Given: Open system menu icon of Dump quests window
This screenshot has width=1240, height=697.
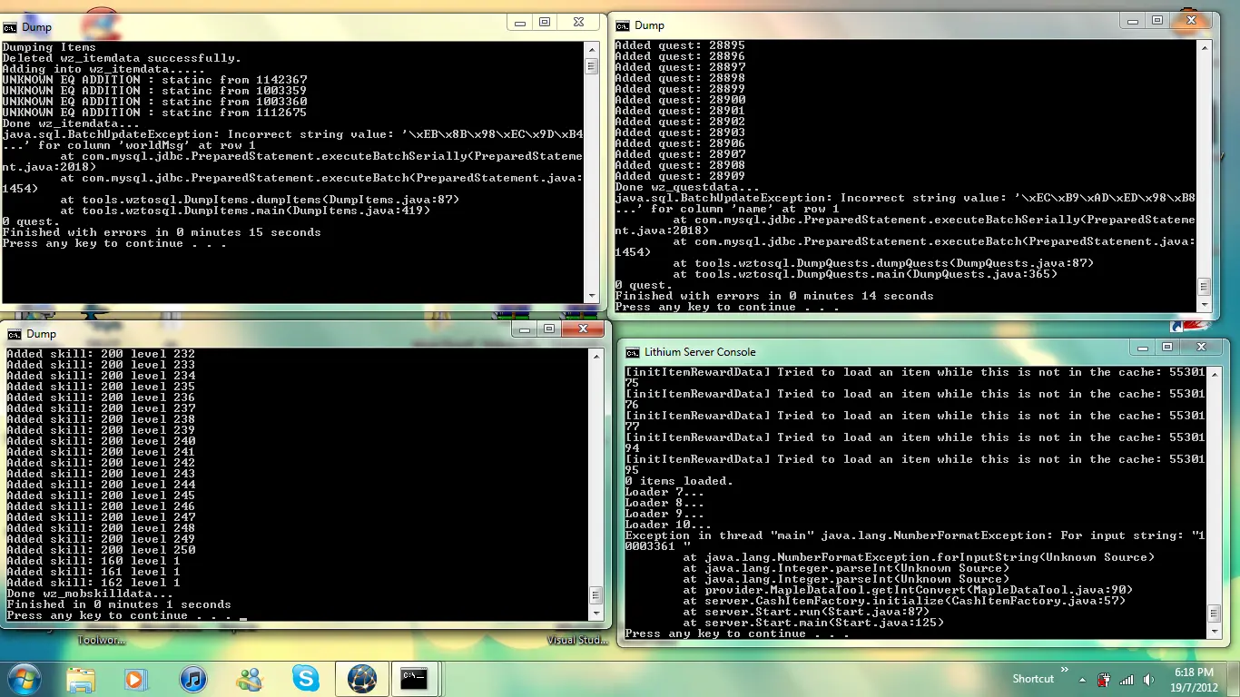Looking at the screenshot, I should (x=622, y=25).
